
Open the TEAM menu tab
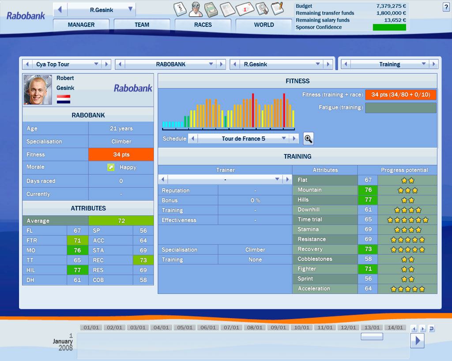click(142, 25)
